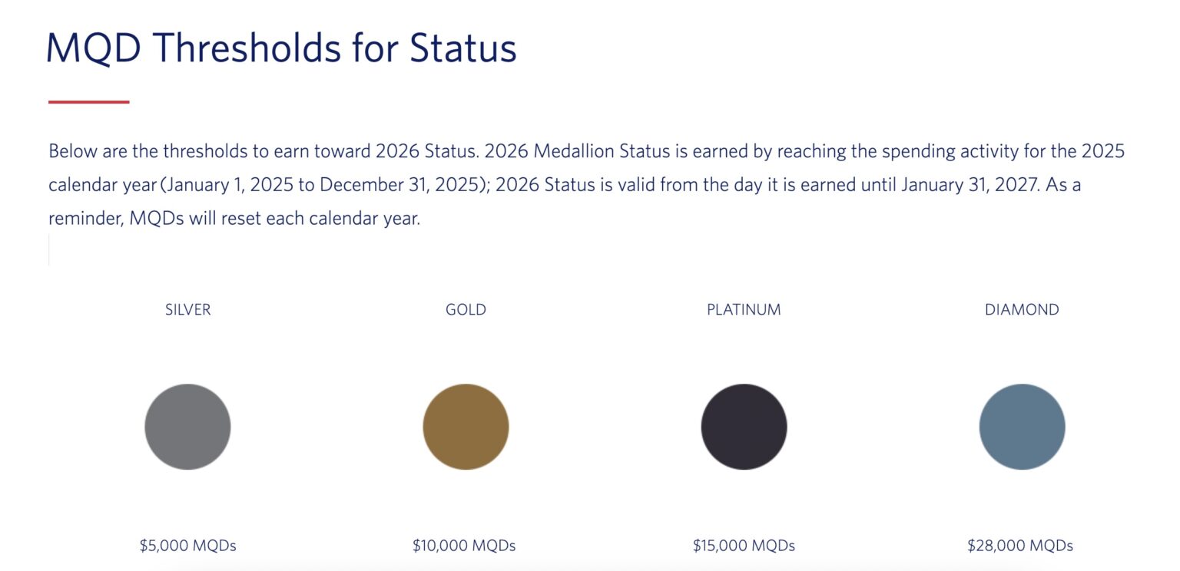Screen dimensions: 1180x571
Task: Click 'MQDs will reset each calendar year' sentence
Action: click(274, 219)
